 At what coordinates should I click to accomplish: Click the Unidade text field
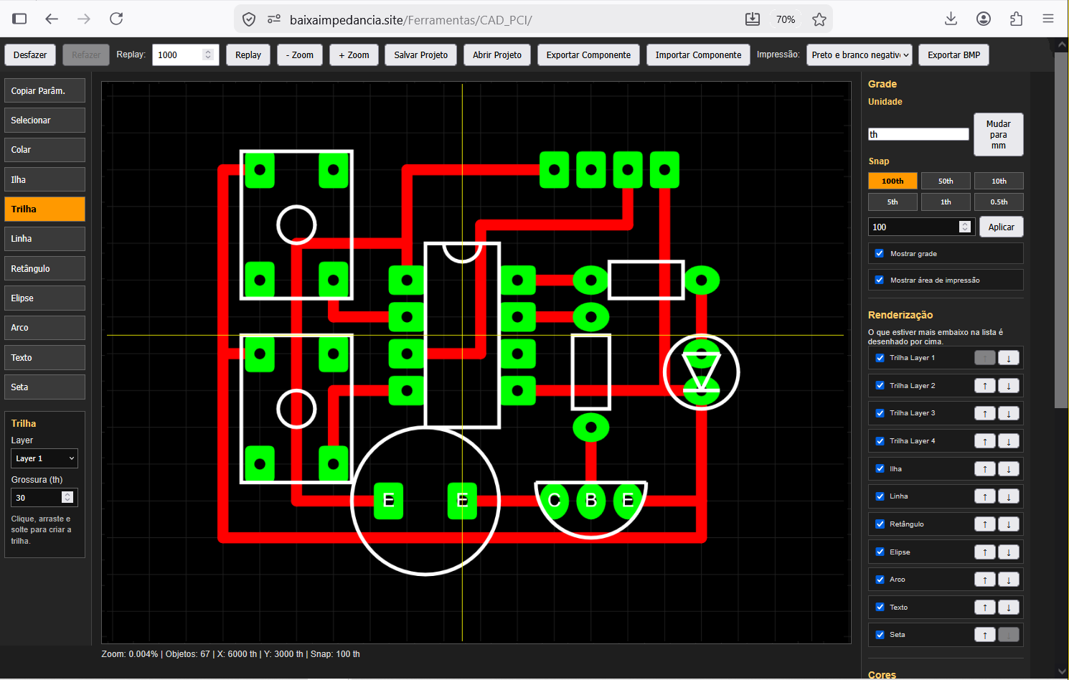pyautogui.click(x=918, y=134)
